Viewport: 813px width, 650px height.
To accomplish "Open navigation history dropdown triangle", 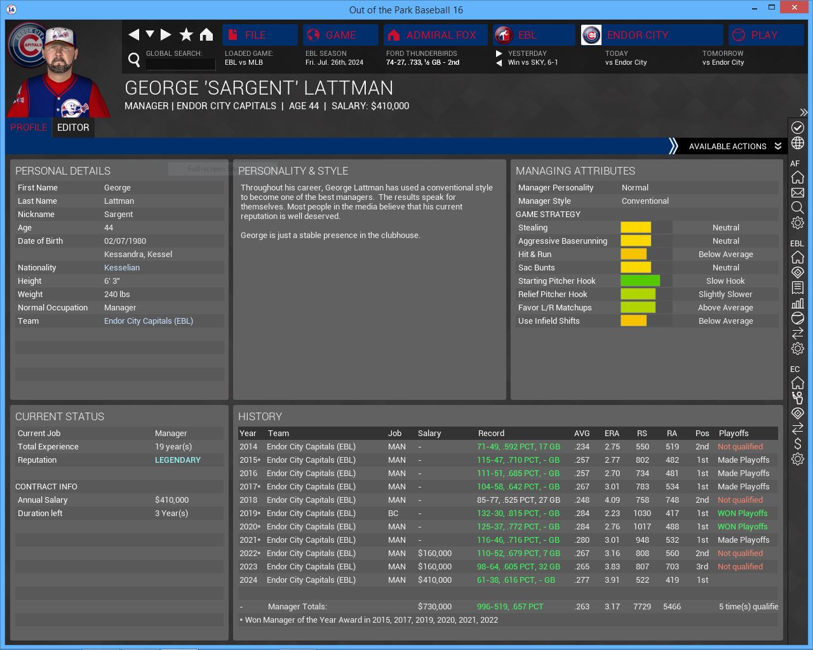I will pyautogui.click(x=150, y=34).
